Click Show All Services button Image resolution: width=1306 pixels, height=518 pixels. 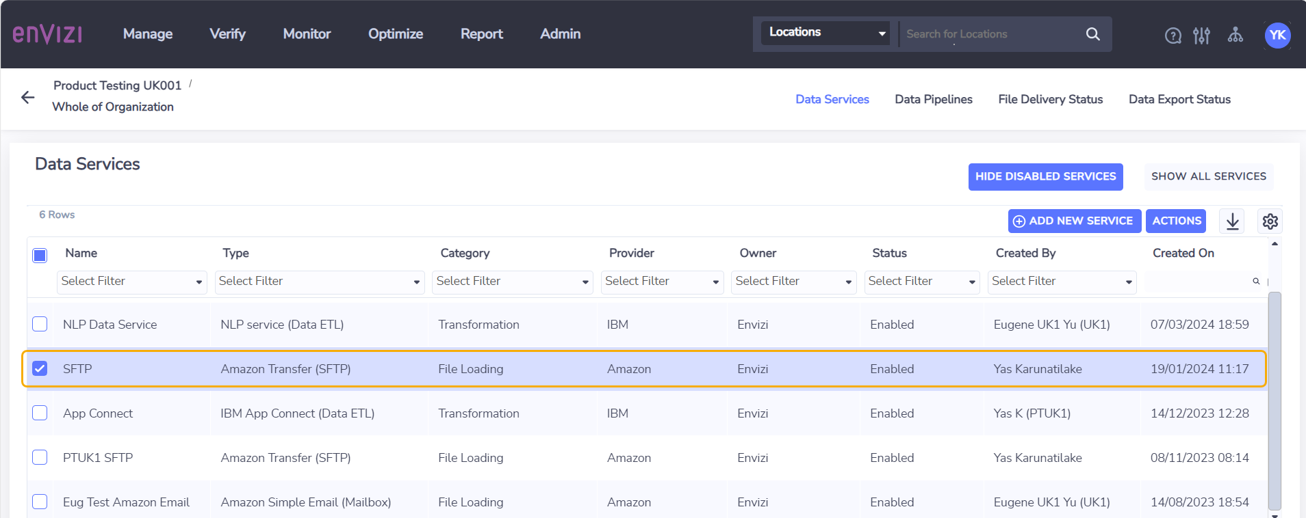pyautogui.click(x=1209, y=177)
